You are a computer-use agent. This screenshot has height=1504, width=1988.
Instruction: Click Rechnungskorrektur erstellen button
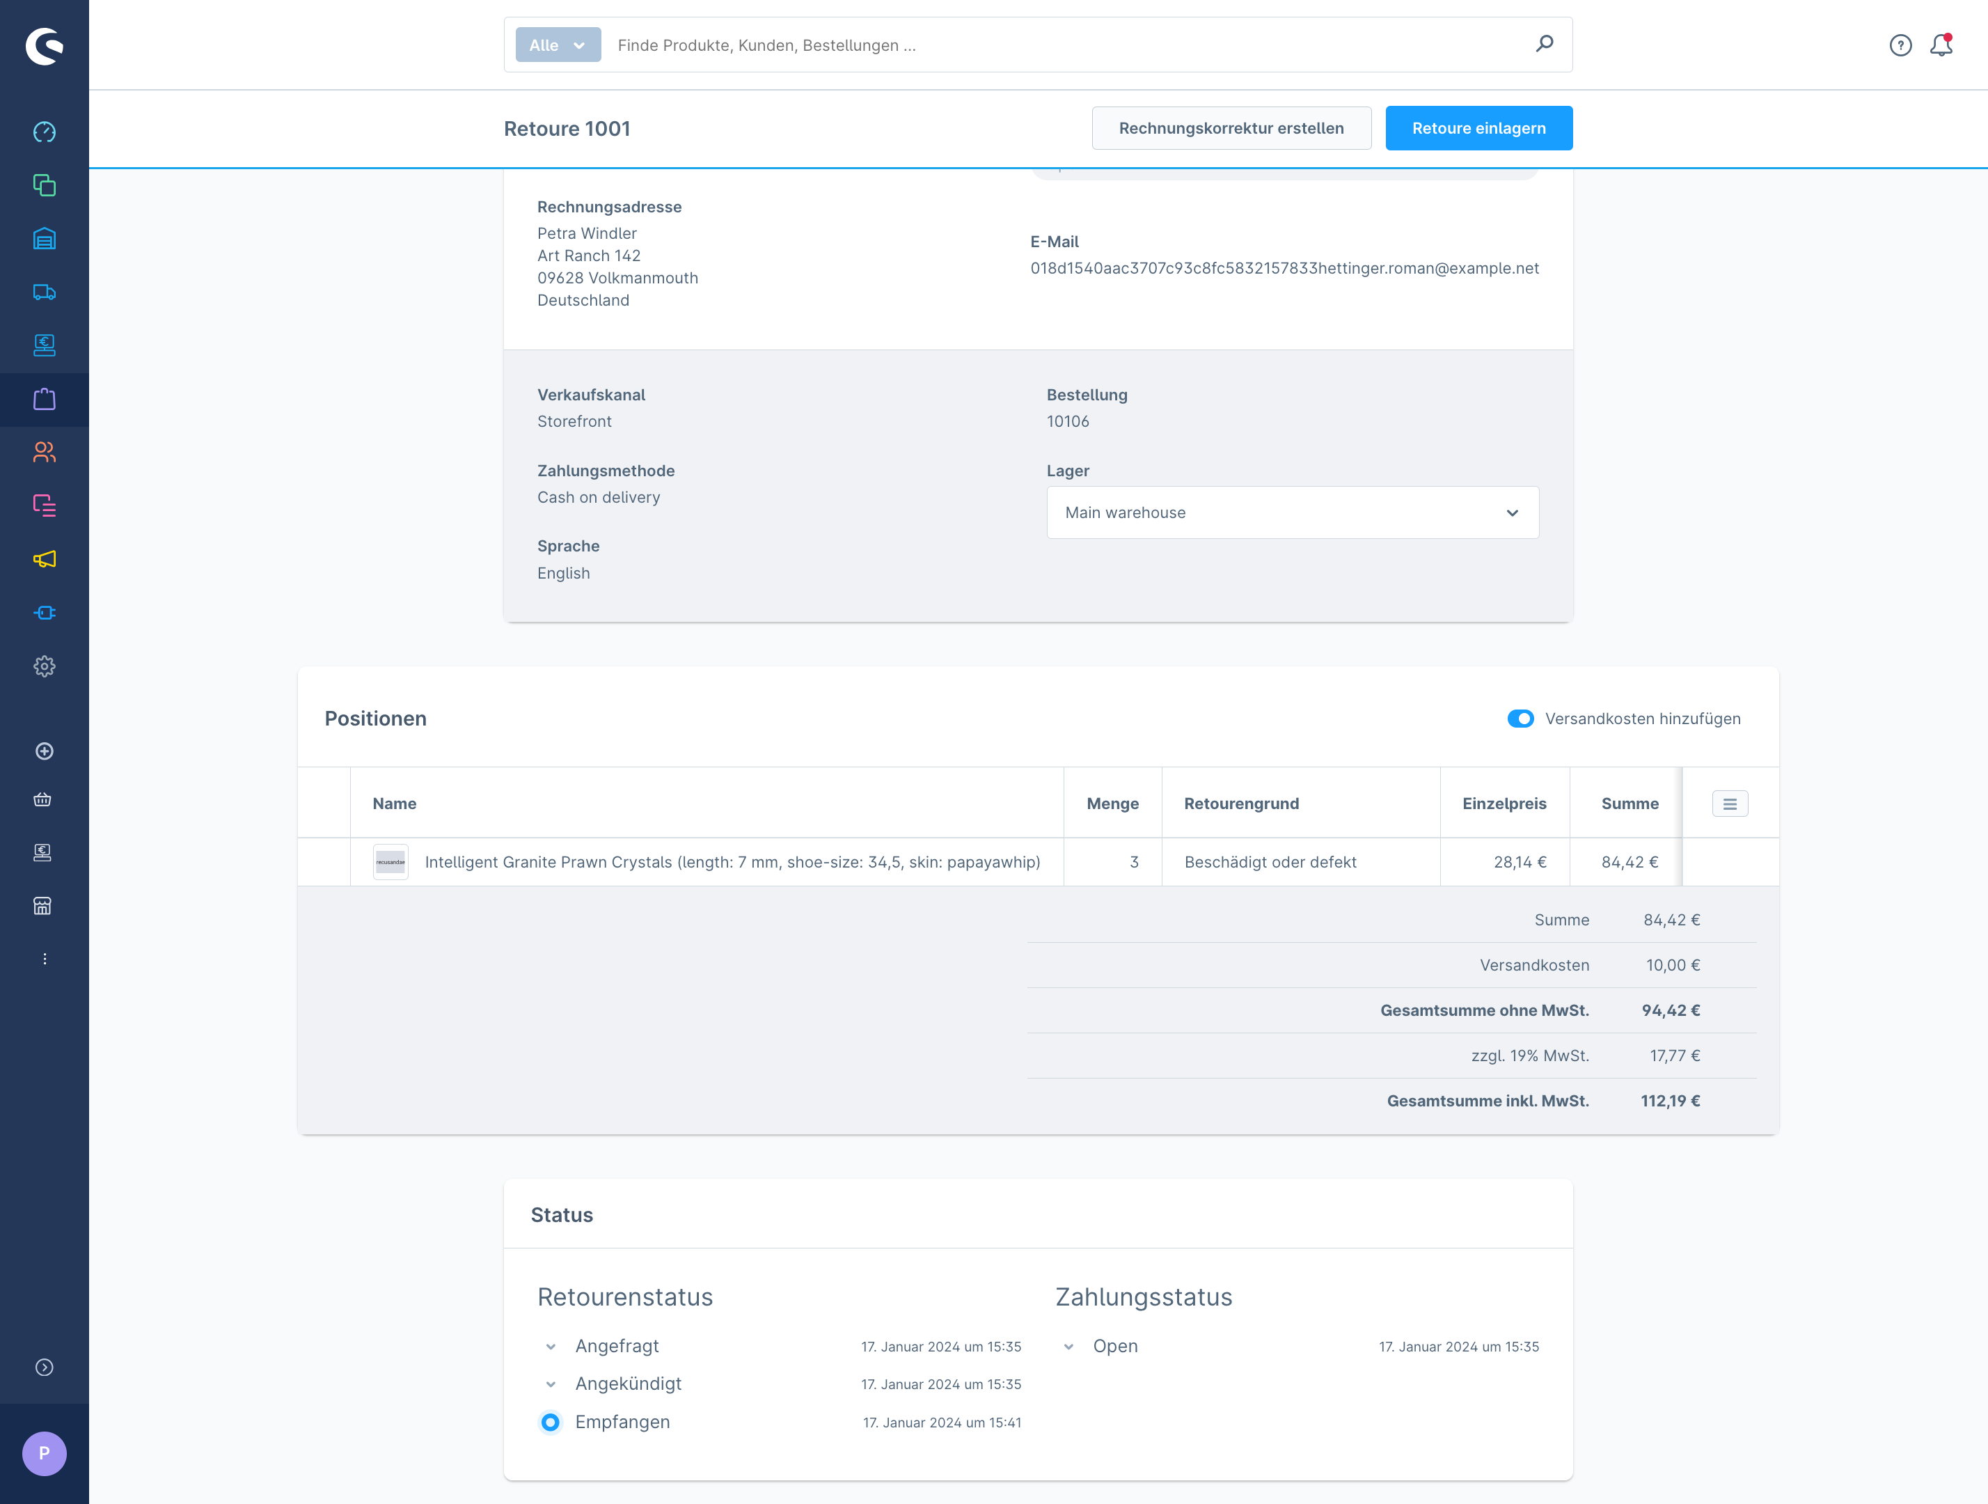[x=1231, y=127]
